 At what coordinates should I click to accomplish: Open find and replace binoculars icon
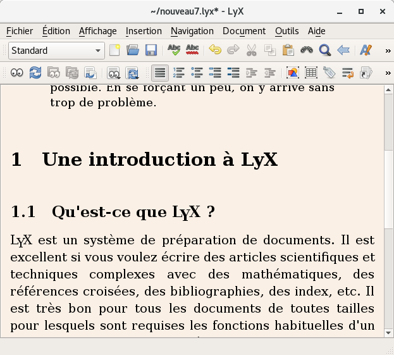coord(307,50)
